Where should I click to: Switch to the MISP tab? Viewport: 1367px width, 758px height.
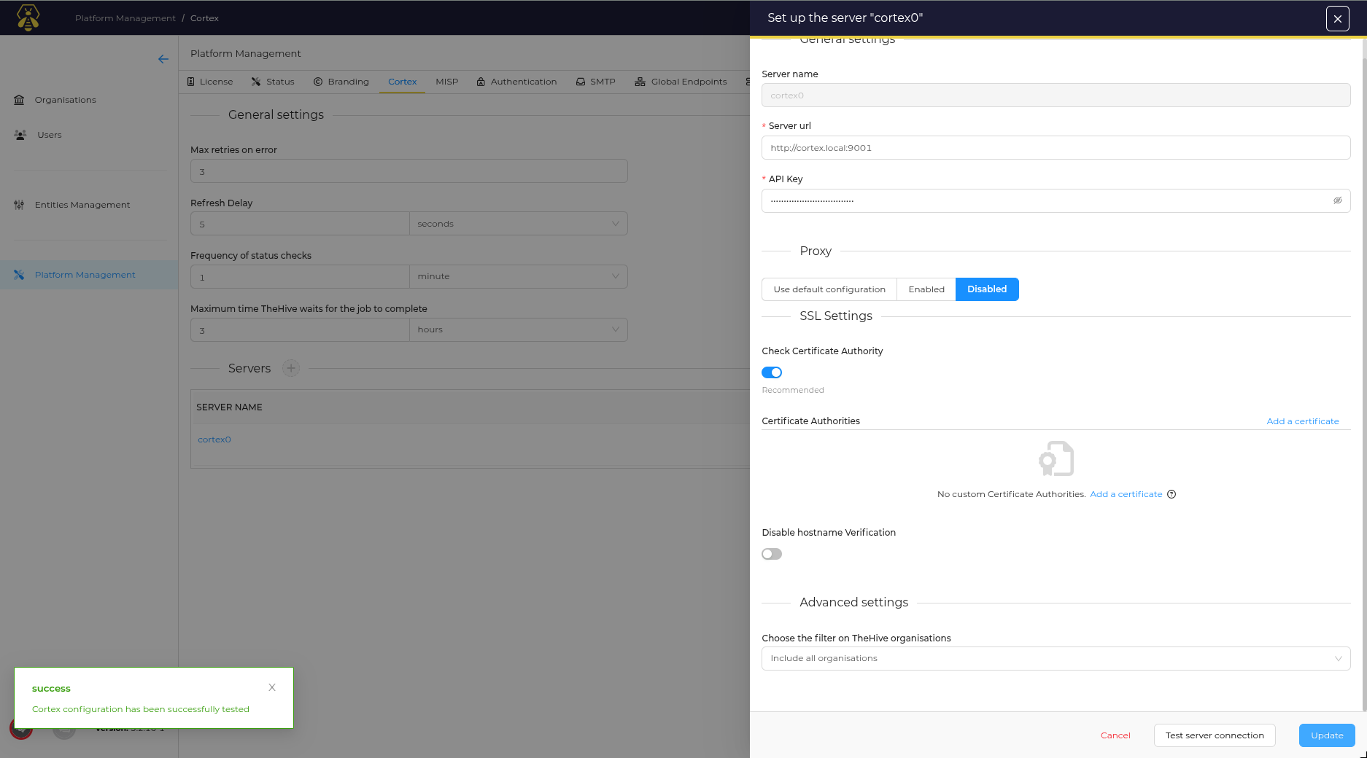pos(446,82)
